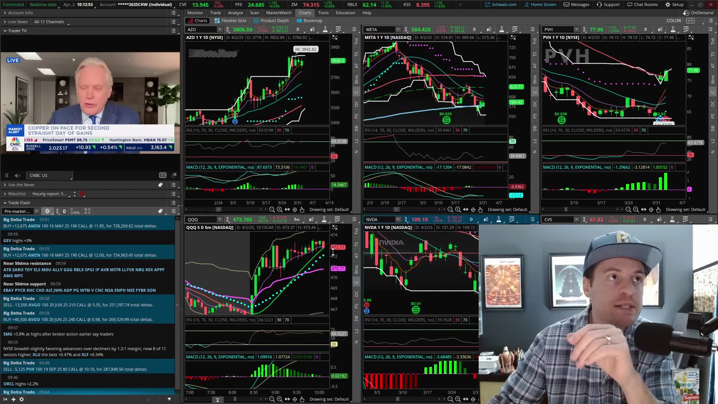Select the Bookmap sub-tab
The width and height of the screenshot is (718, 404).
[309, 21]
